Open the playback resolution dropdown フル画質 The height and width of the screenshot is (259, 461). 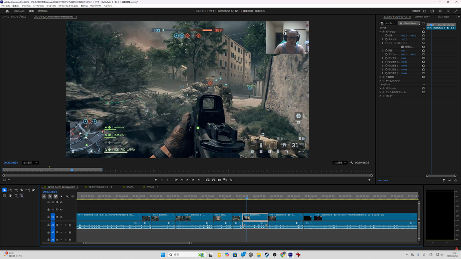coord(340,163)
